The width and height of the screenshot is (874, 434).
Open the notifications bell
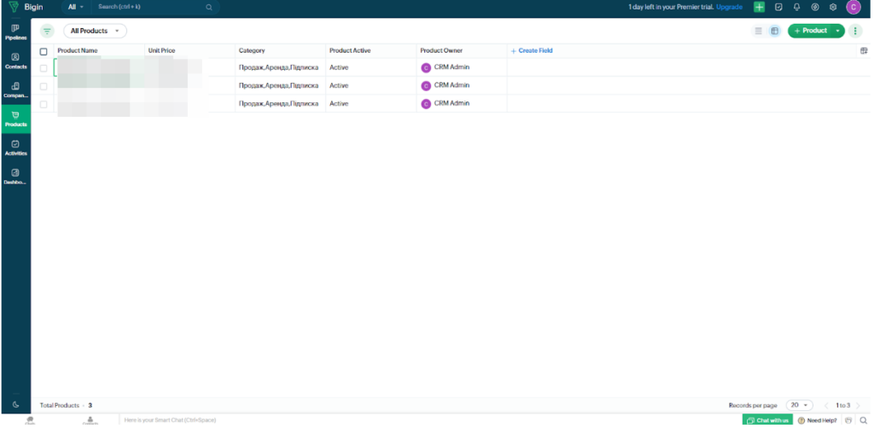(x=796, y=7)
